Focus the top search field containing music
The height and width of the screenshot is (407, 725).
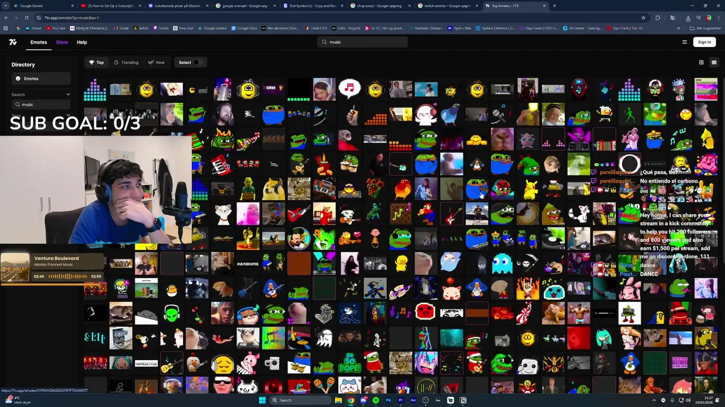362,42
